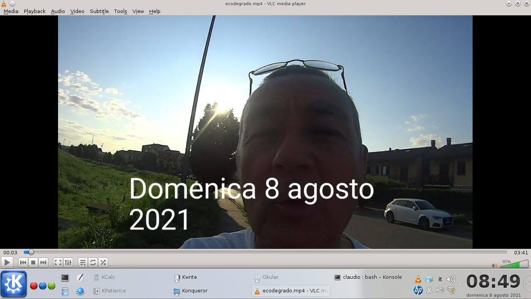The width and height of the screenshot is (531, 299).
Task: Toggle loop repeat mode
Action: tap(93, 262)
